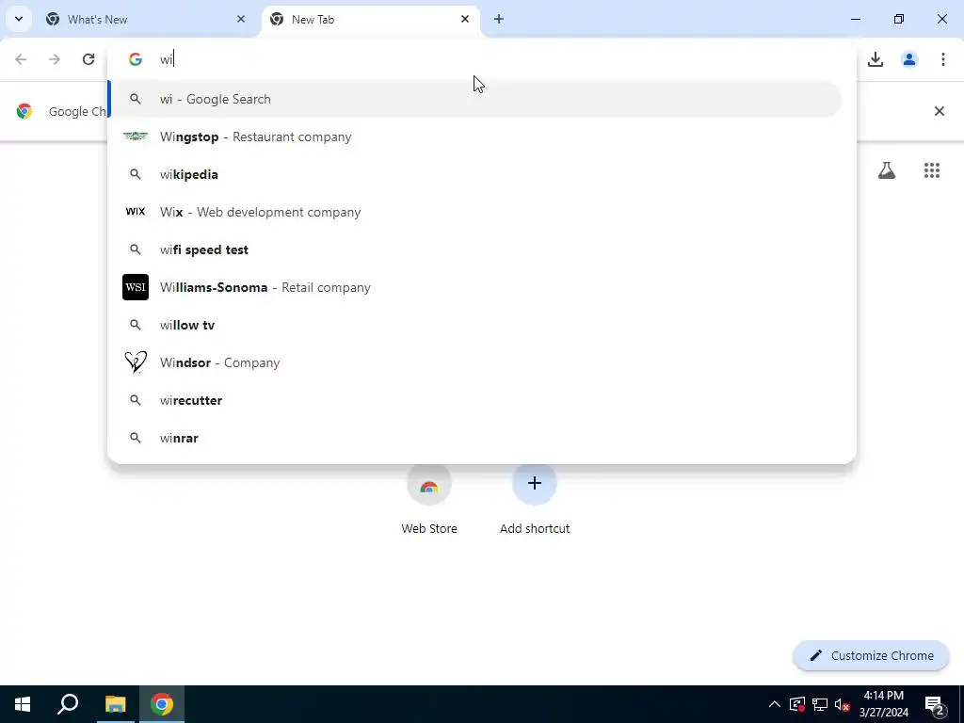The height and width of the screenshot is (723, 964).
Task: Open the Windows Start menu
Action: pos(23,704)
